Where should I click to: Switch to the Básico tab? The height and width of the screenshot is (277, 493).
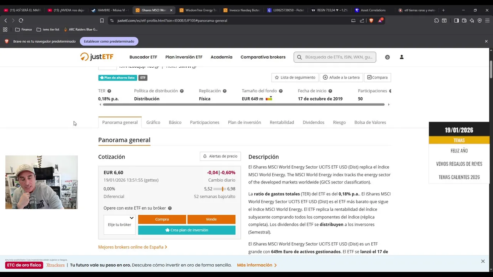(x=175, y=122)
